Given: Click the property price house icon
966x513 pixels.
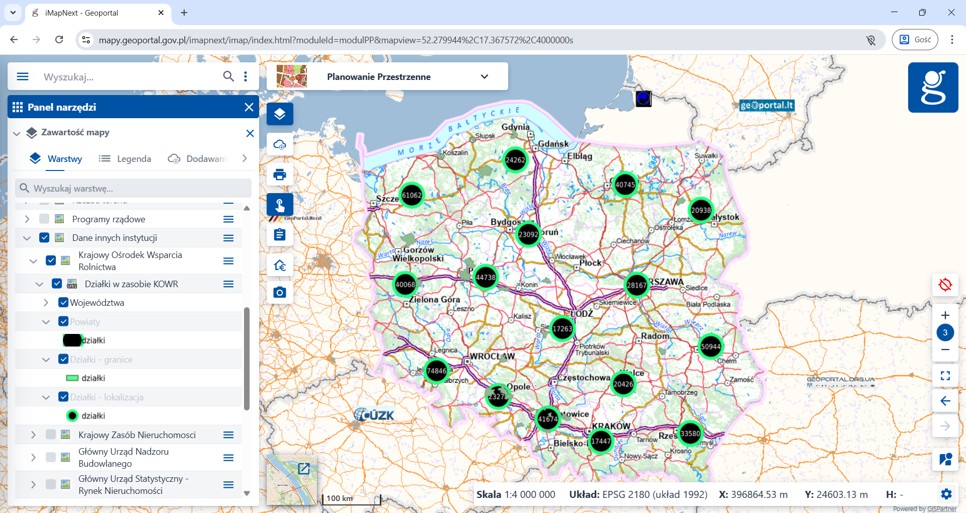Looking at the screenshot, I should 280,265.
